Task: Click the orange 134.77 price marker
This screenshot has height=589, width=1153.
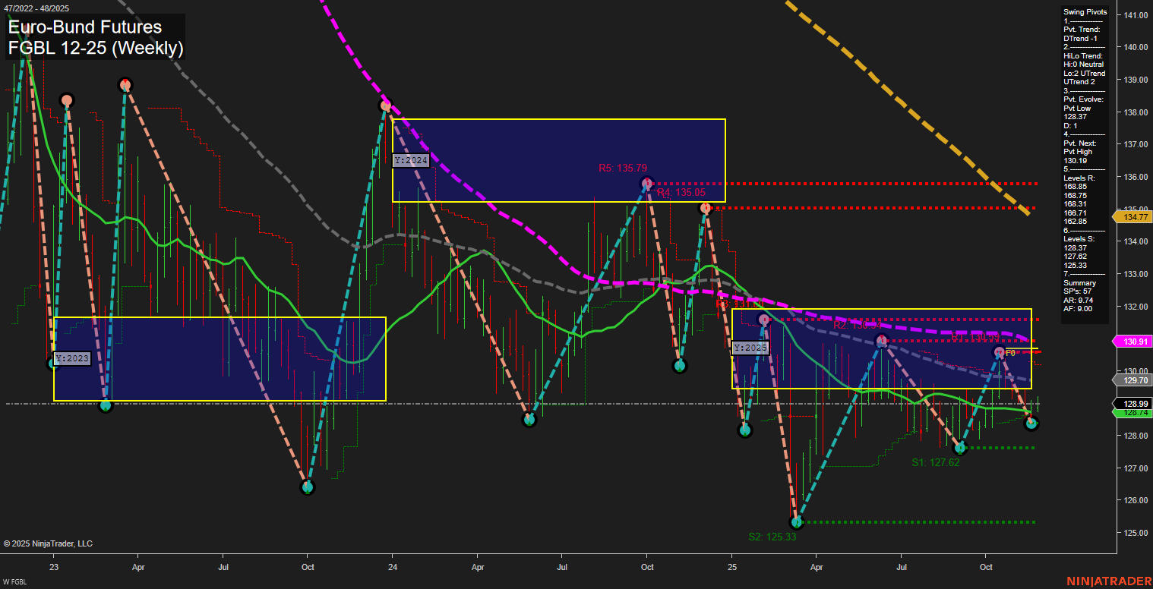Action: 1132,217
